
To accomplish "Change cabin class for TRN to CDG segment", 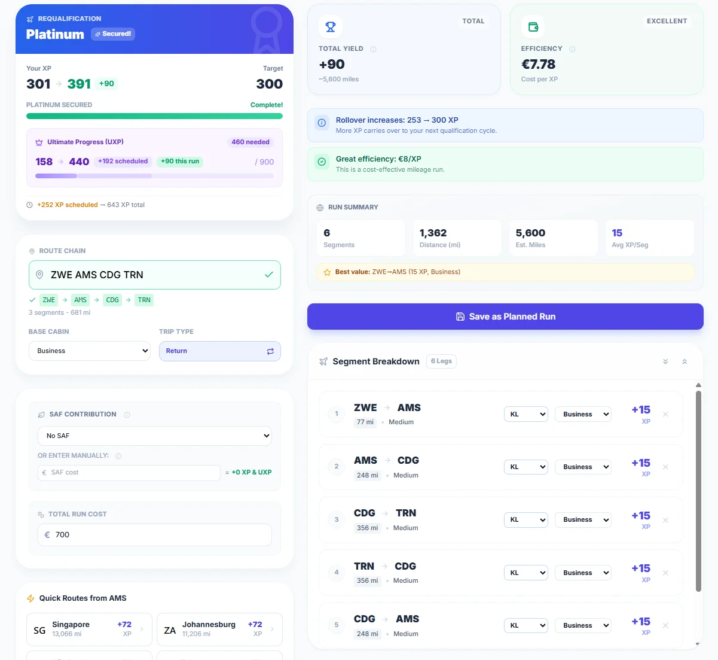I will click(583, 573).
